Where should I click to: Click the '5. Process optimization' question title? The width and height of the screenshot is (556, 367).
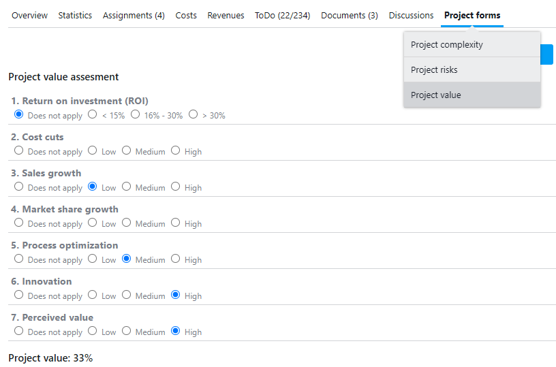click(x=65, y=246)
